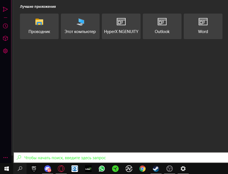This screenshot has height=174, width=228.
Task: Open the Word app tile
Action: [203, 26]
